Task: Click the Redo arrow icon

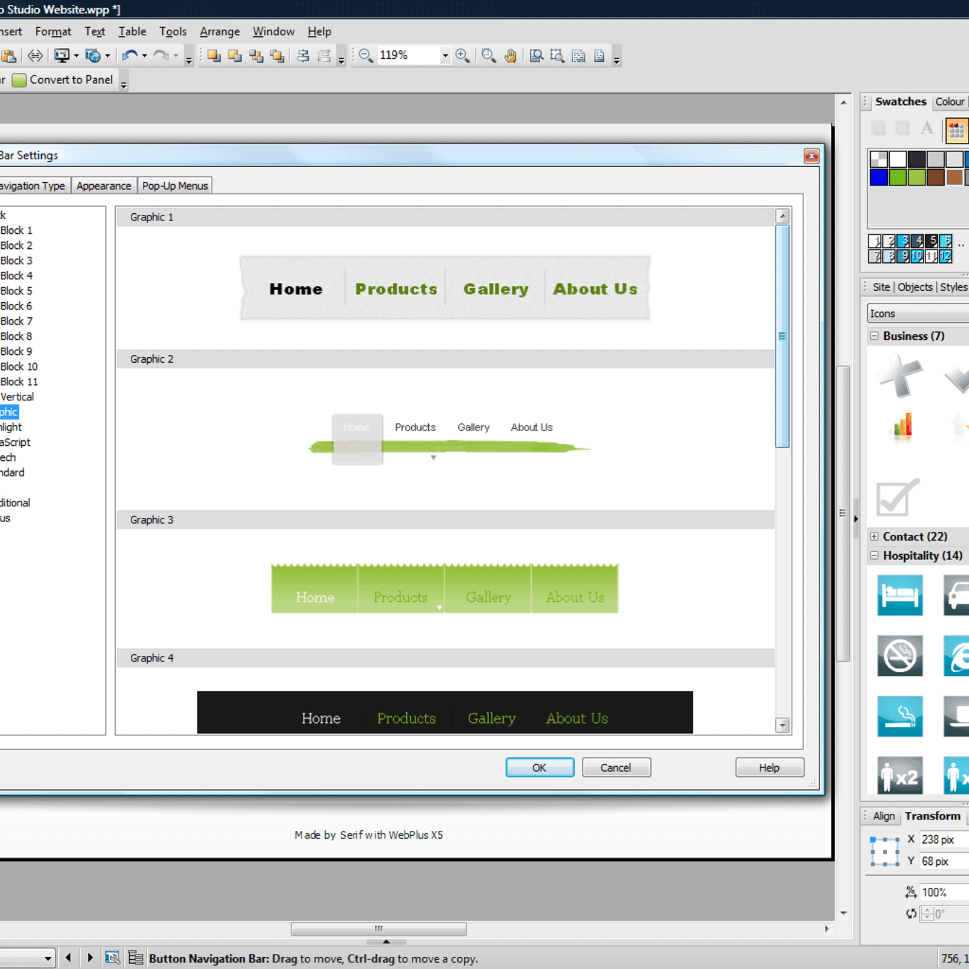Action: 160,56
